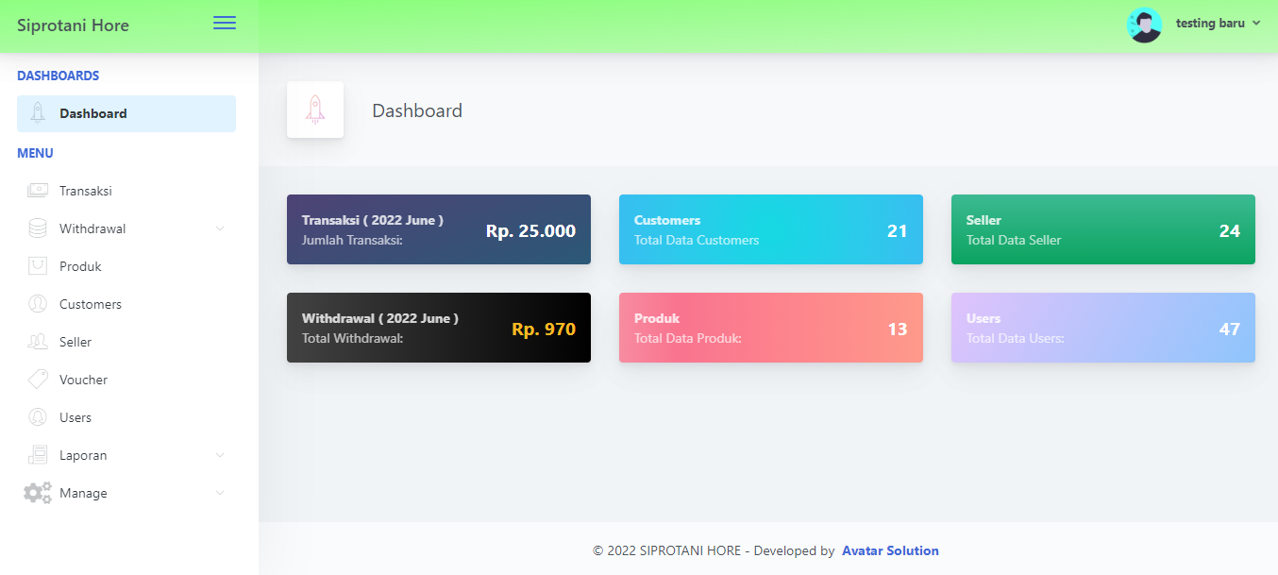Click the Transaksi money icon in sidebar
The width and height of the screenshot is (1278, 575).
tap(38, 191)
